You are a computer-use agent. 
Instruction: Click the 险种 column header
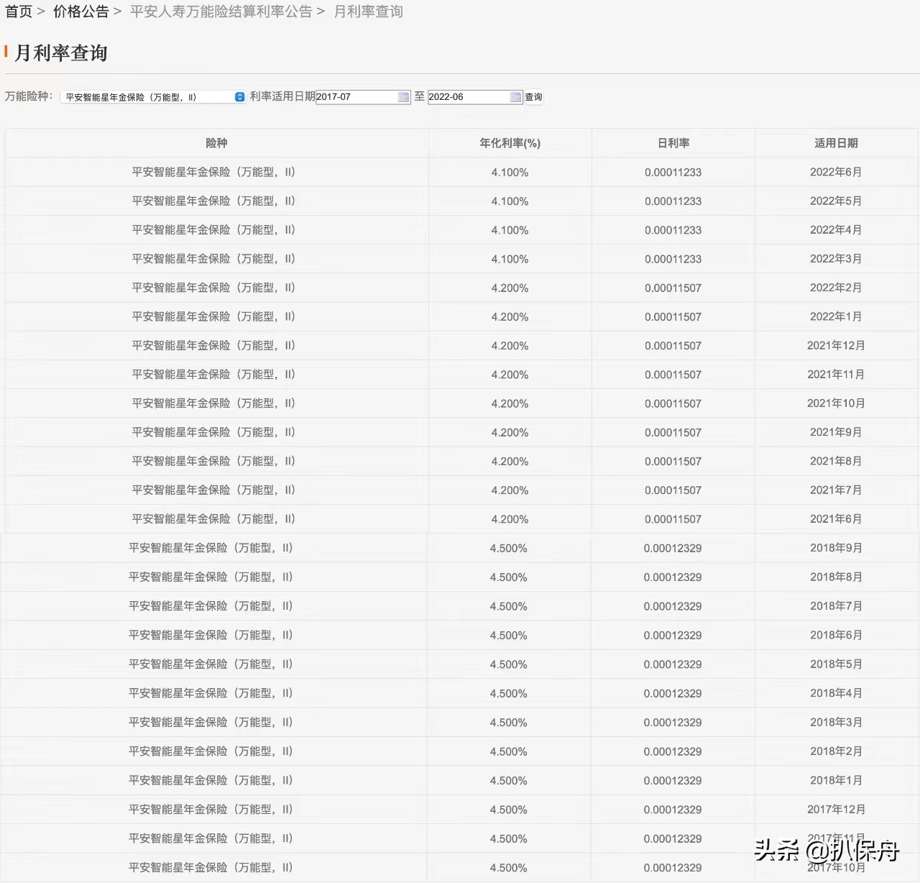[216, 142]
